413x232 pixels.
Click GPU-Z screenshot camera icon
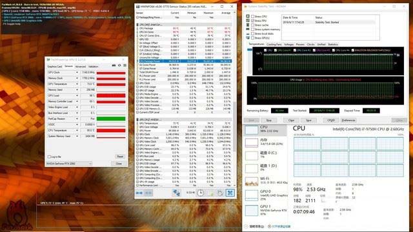(114, 66)
